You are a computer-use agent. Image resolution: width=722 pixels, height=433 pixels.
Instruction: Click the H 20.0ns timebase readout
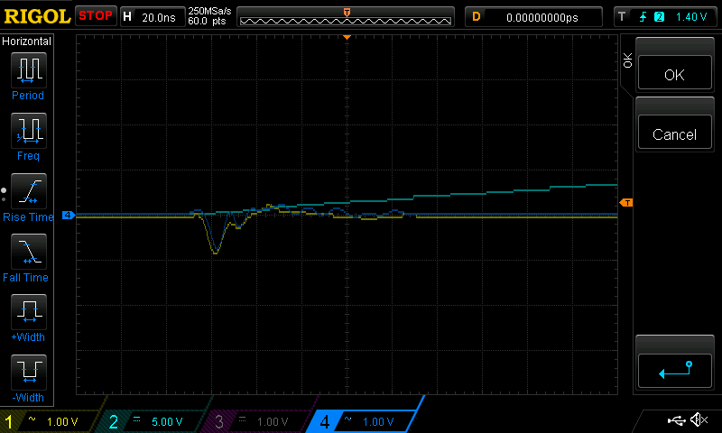pyautogui.click(x=152, y=17)
